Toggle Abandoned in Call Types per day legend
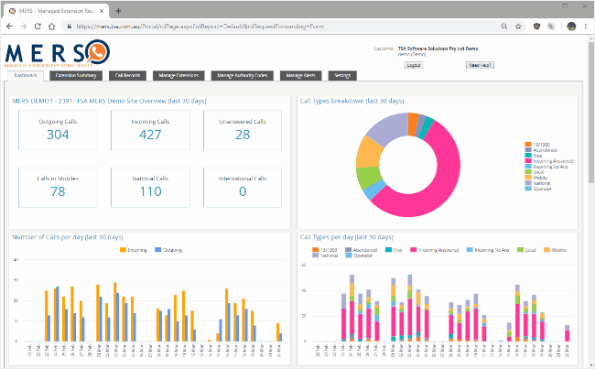 (x=362, y=250)
